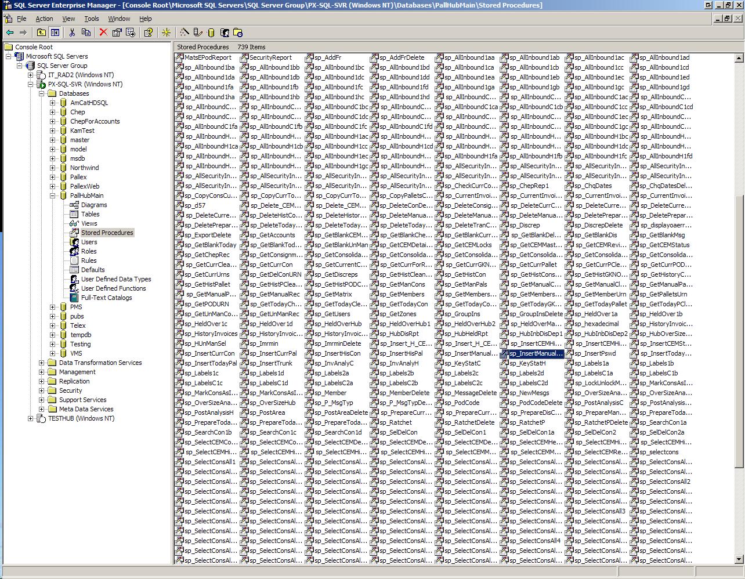This screenshot has height=579, width=745.
Task: Select the Tables node icon
Action: (x=74, y=214)
